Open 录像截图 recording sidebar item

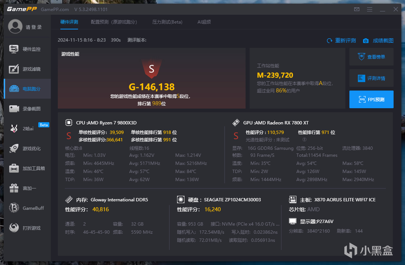pyautogui.click(x=27, y=109)
